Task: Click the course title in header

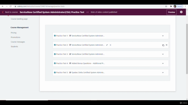Action: click(52, 12)
